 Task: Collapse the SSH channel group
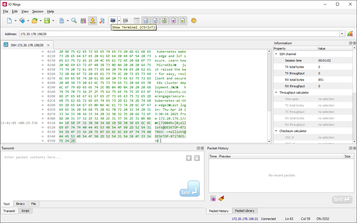[276, 54]
